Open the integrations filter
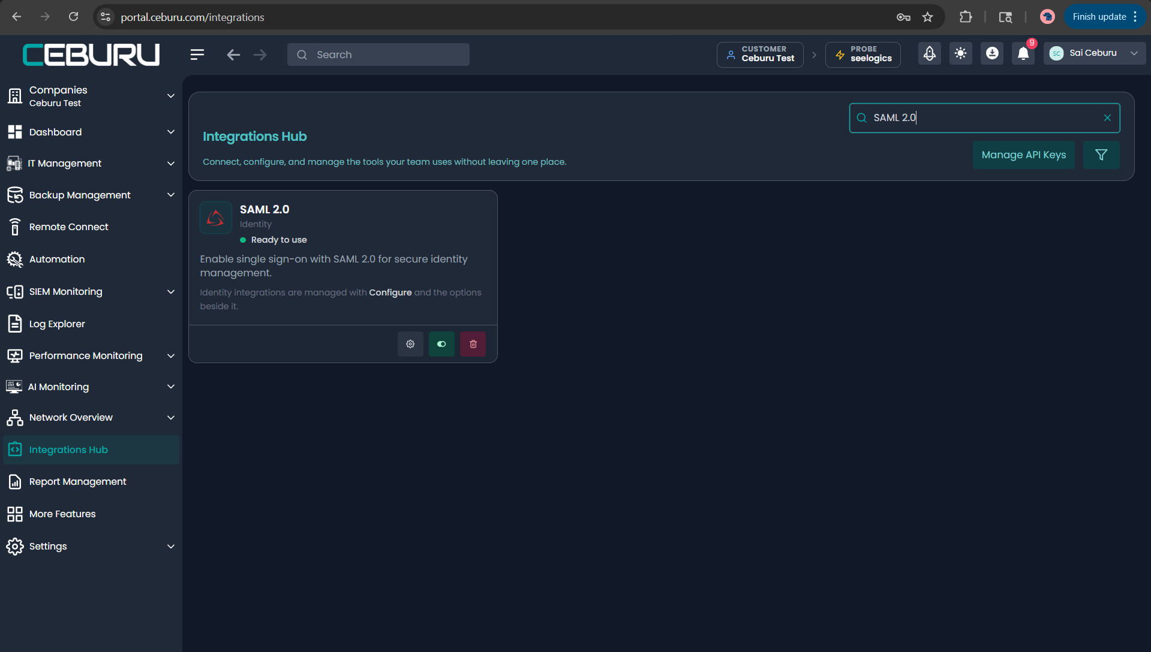Image resolution: width=1151 pixels, height=652 pixels. coord(1101,155)
